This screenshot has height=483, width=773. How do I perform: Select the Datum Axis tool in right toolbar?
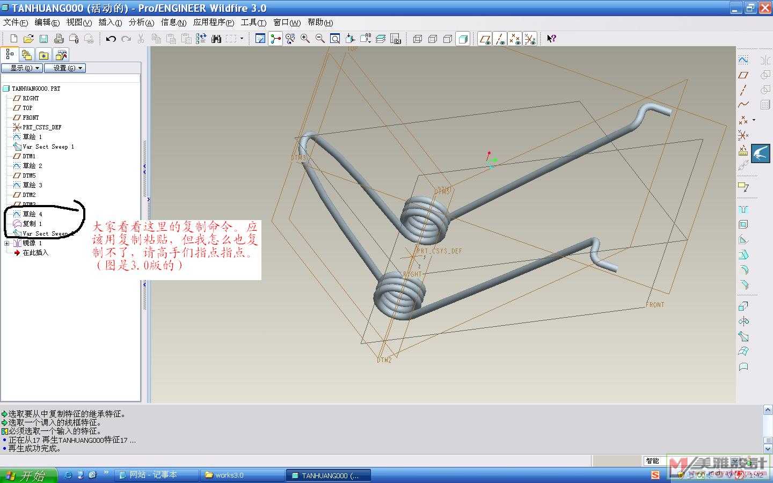pyautogui.click(x=743, y=90)
